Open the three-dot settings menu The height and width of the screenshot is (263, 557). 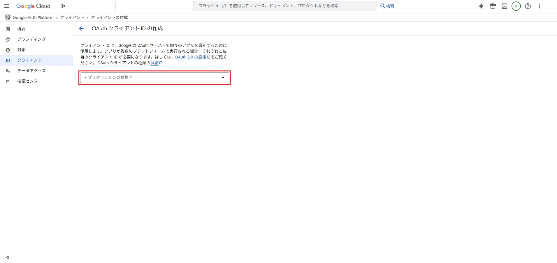[540, 6]
